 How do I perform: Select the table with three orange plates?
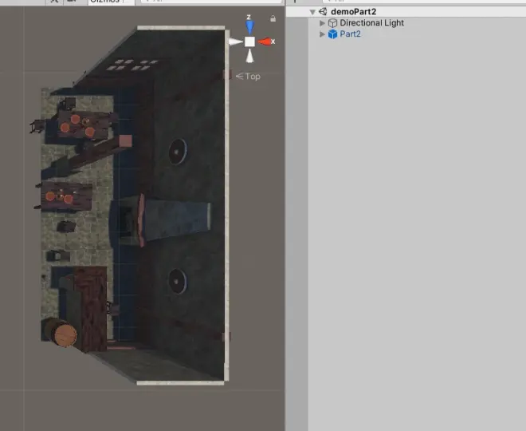(84, 125)
